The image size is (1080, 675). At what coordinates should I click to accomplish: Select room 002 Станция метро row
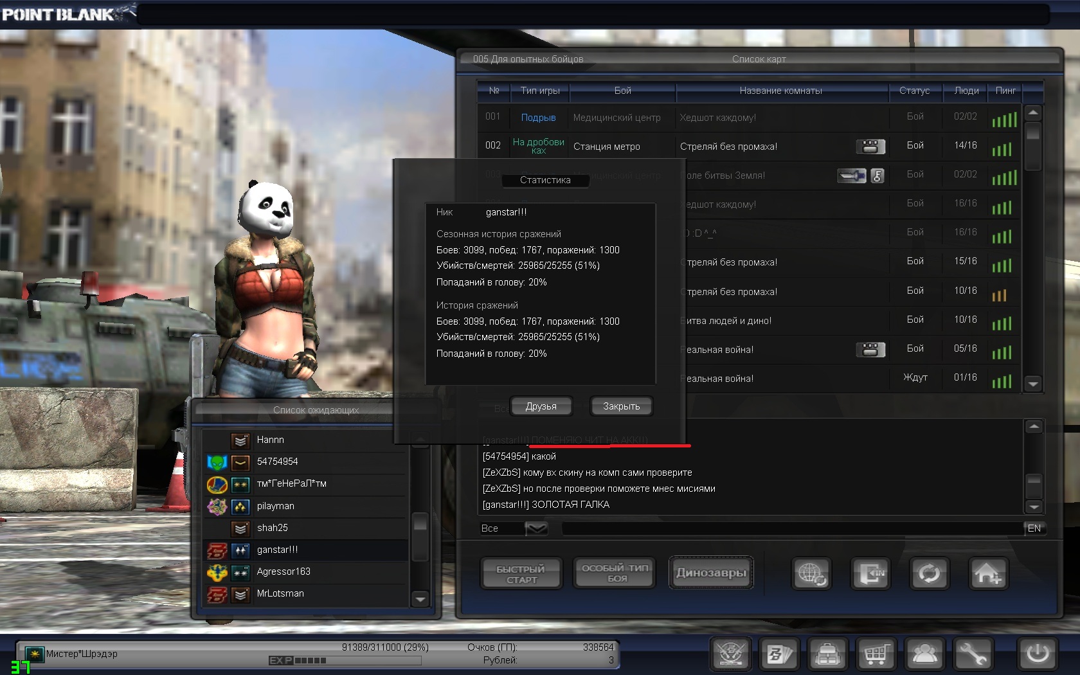748,146
